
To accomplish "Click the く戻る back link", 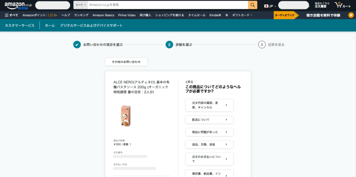I will click(189, 82).
